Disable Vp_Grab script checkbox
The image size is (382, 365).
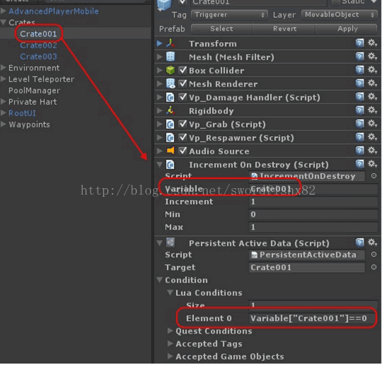(x=182, y=124)
